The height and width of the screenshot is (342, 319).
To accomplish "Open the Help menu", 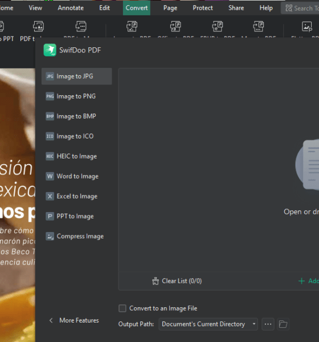I will pos(266,8).
